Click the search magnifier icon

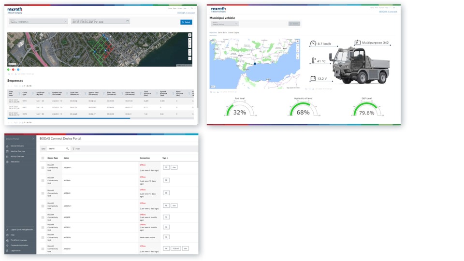coord(67,149)
